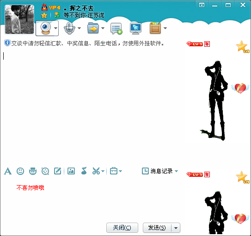Click the send picture image icon
The height and width of the screenshot is (236, 251).
[x=71, y=171]
